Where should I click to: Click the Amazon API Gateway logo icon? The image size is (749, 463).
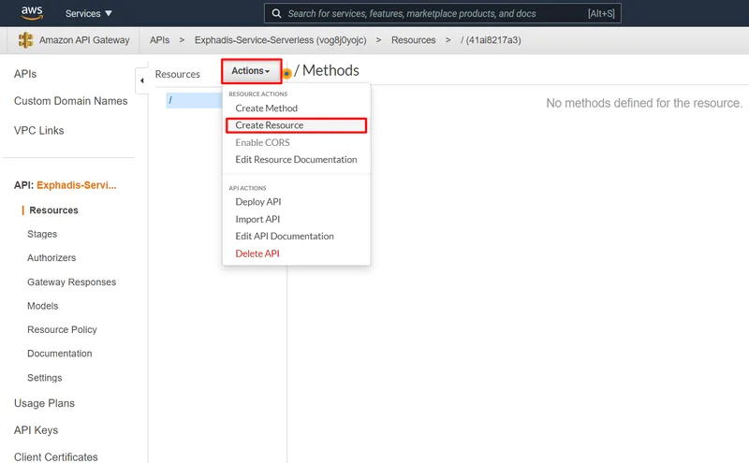pos(26,40)
